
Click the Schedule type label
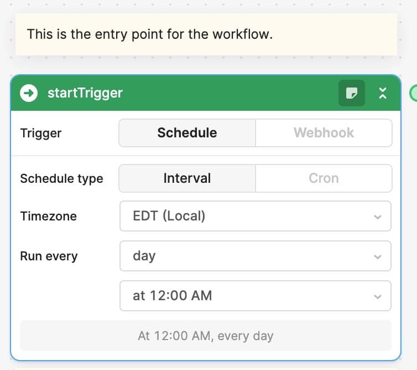point(61,178)
